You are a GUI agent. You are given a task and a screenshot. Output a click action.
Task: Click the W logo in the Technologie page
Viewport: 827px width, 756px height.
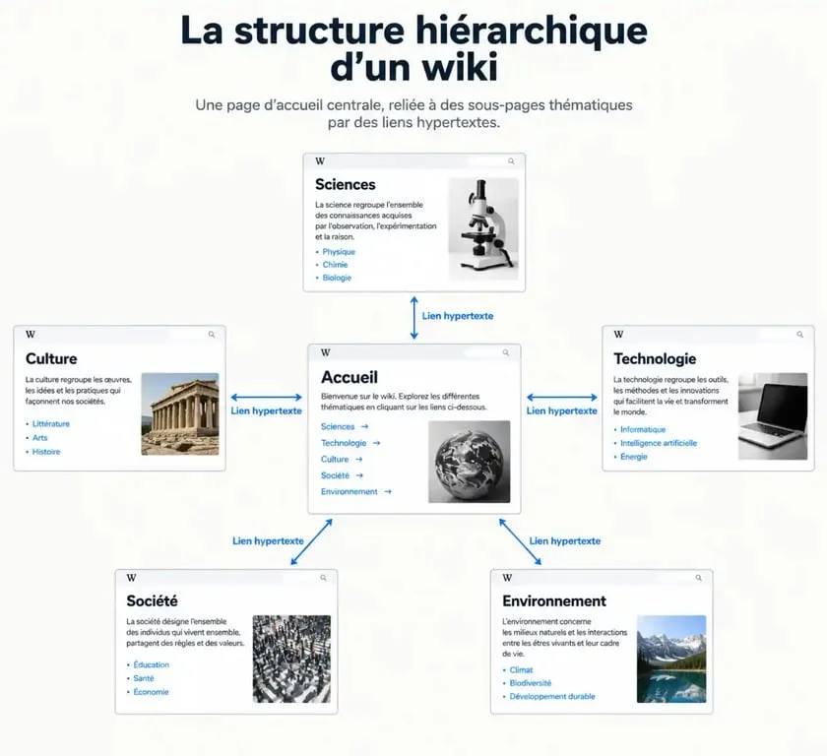618,335
